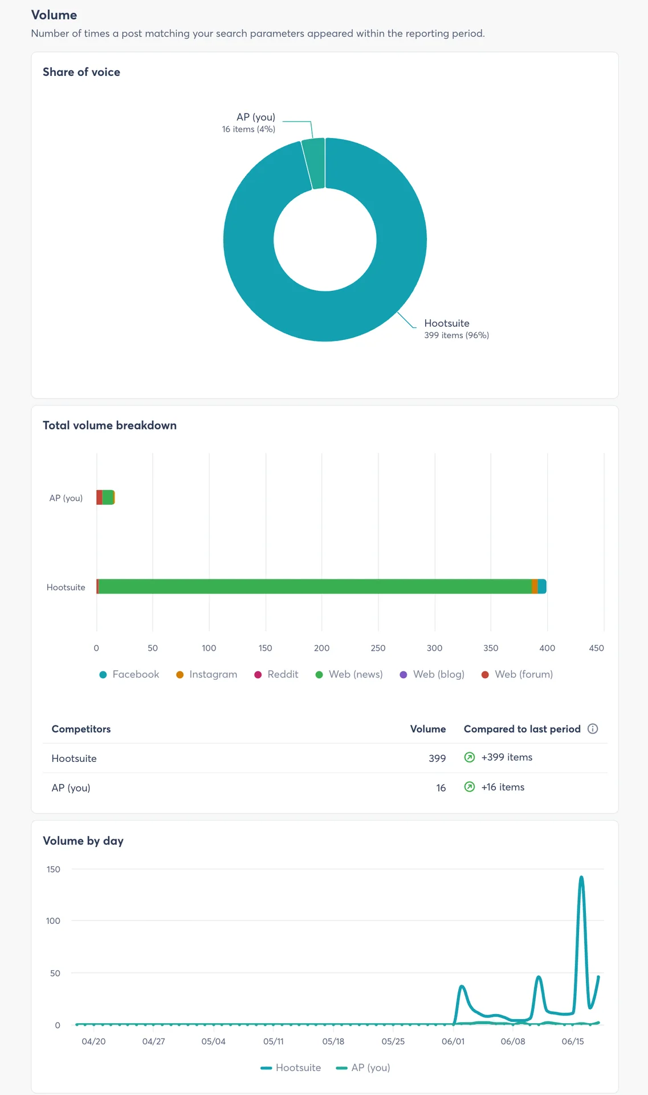Click the highest Hootsuite peak in line chart

tap(581, 877)
